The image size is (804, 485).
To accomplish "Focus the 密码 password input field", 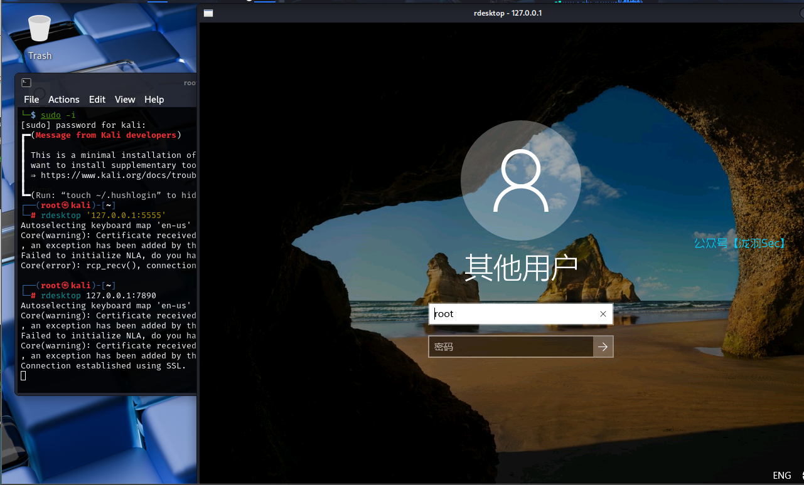I will 510,347.
